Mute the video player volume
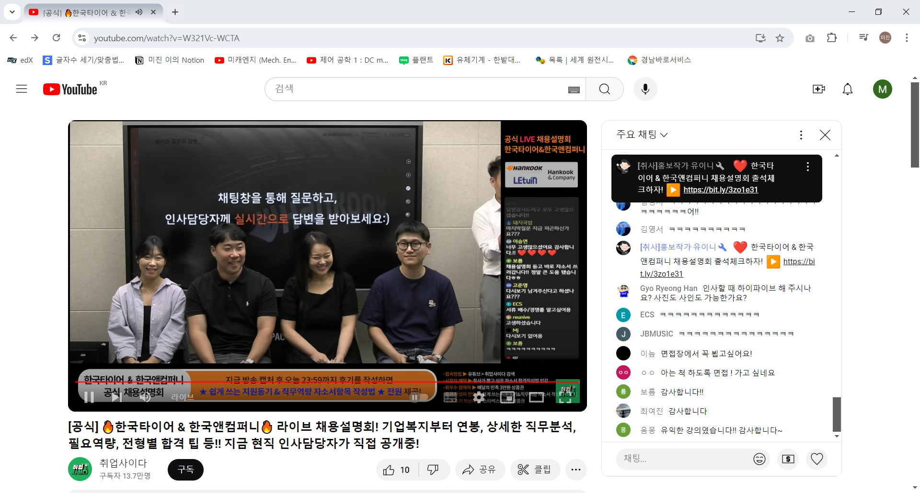The image size is (920, 493). pyautogui.click(x=145, y=397)
